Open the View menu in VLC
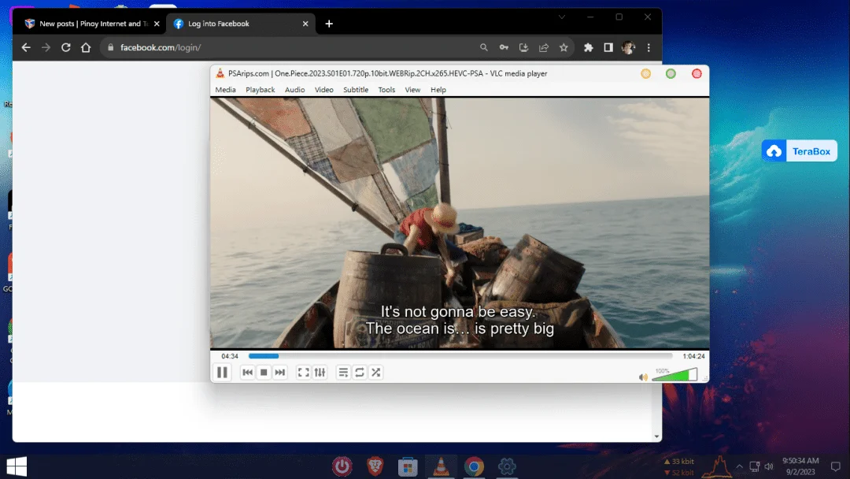Viewport: 850px width, 479px height. click(x=412, y=90)
